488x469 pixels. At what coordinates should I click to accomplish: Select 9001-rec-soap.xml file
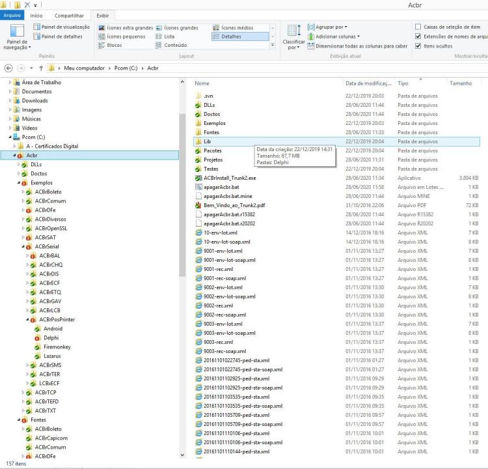tap(224, 278)
